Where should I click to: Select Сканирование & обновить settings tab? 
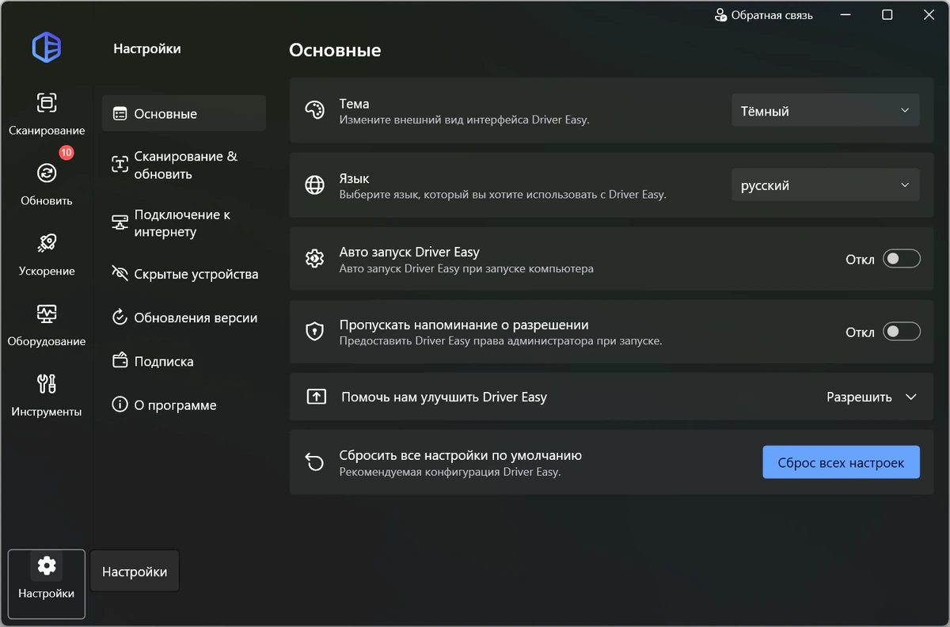184,165
